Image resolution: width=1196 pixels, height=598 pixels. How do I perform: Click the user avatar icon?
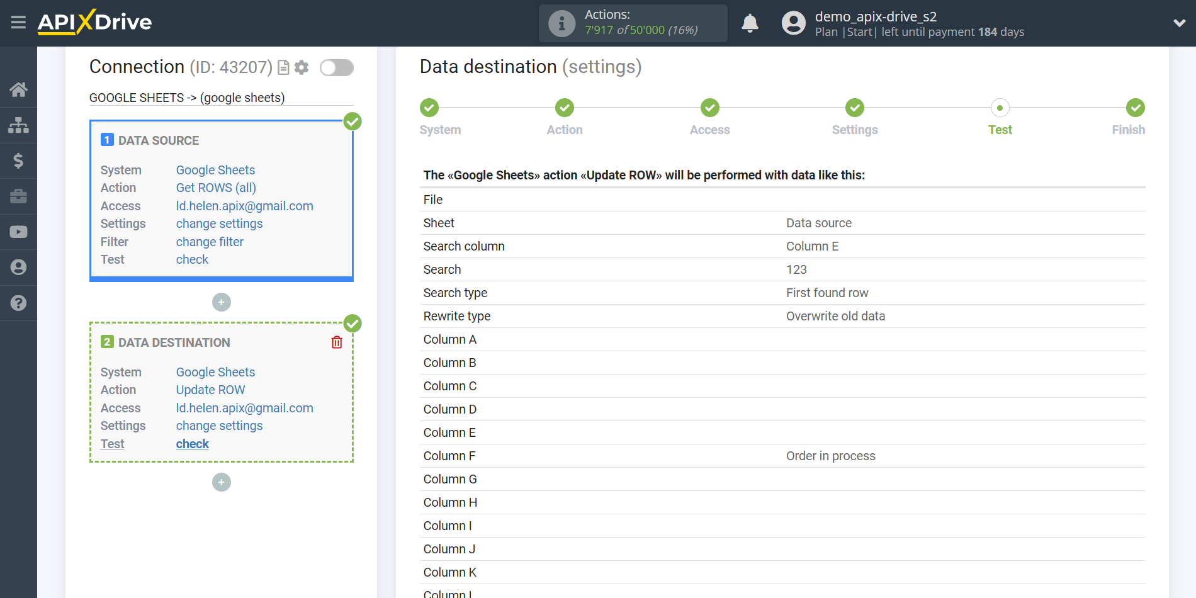pos(793,23)
